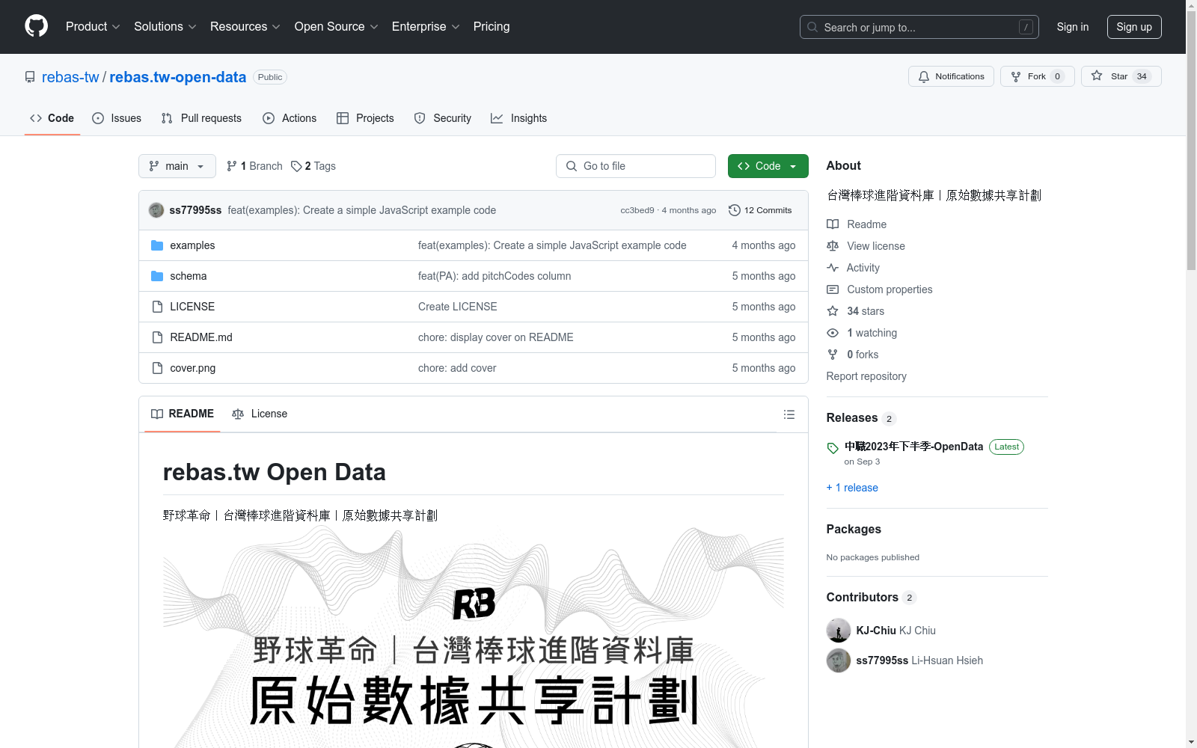This screenshot has height=748, width=1197.
Task: Click the forks icon in About
Action: 833,355
